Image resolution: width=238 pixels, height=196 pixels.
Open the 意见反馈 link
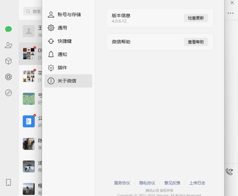[172, 183]
